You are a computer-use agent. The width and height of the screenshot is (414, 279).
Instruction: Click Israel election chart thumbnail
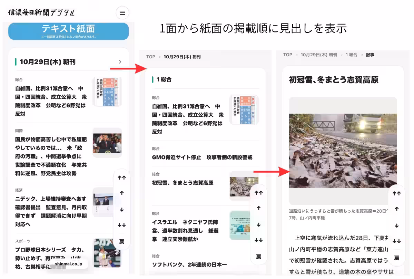coord(240,225)
